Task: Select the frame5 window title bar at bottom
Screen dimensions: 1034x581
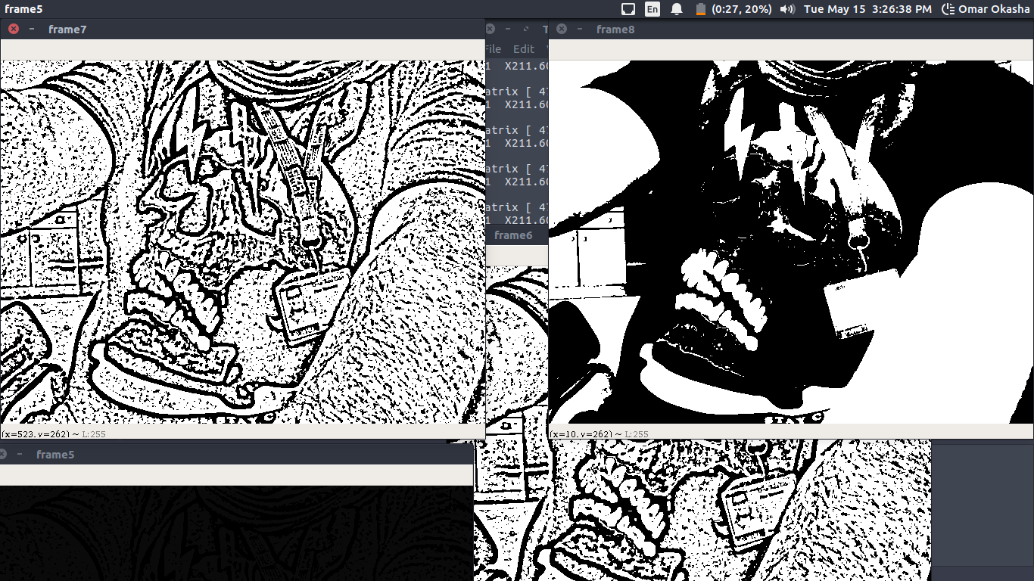Action: point(237,454)
